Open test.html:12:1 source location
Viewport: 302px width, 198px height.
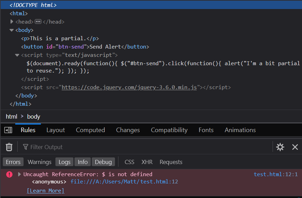276,174
